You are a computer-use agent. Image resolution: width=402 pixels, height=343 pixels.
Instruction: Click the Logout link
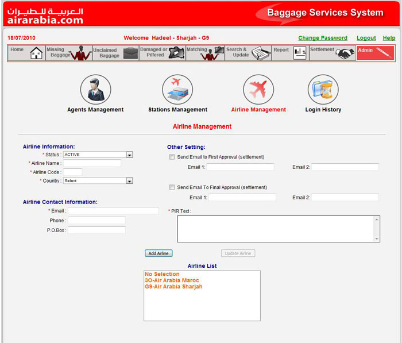[366, 38]
